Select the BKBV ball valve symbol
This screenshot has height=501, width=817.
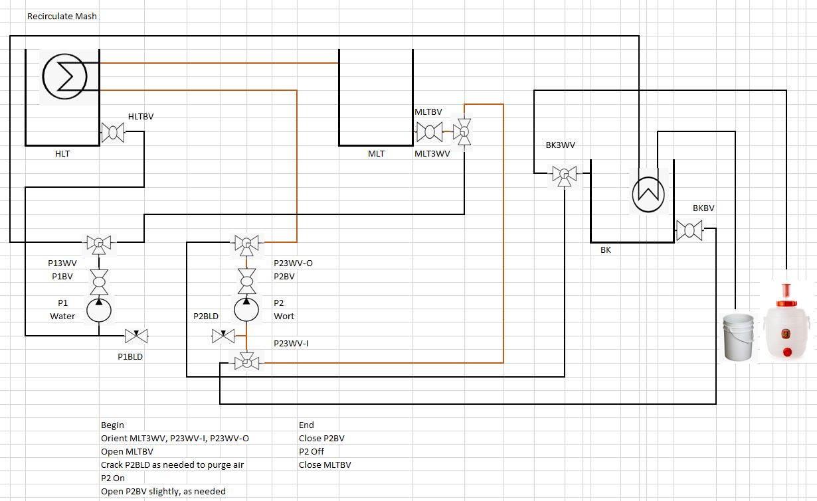click(x=689, y=230)
